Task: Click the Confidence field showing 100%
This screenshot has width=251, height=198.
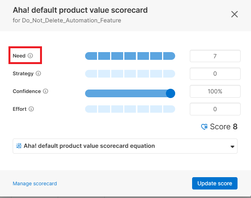Action: click(x=215, y=91)
